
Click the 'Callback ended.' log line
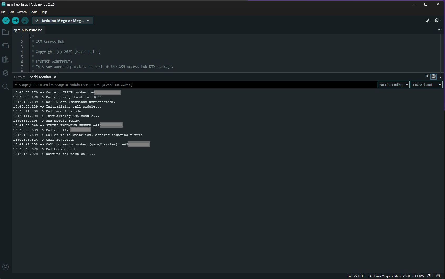(45, 149)
